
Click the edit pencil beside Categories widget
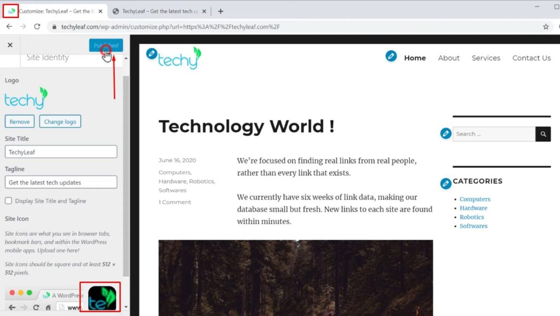tap(446, 184)
